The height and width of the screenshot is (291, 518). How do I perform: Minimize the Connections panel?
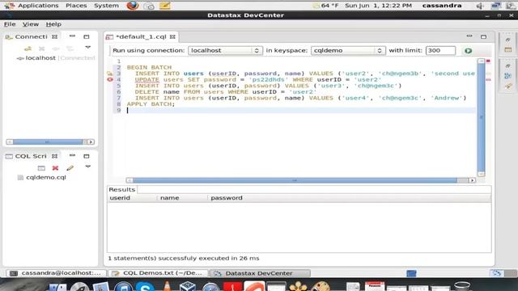click(72, 36)
